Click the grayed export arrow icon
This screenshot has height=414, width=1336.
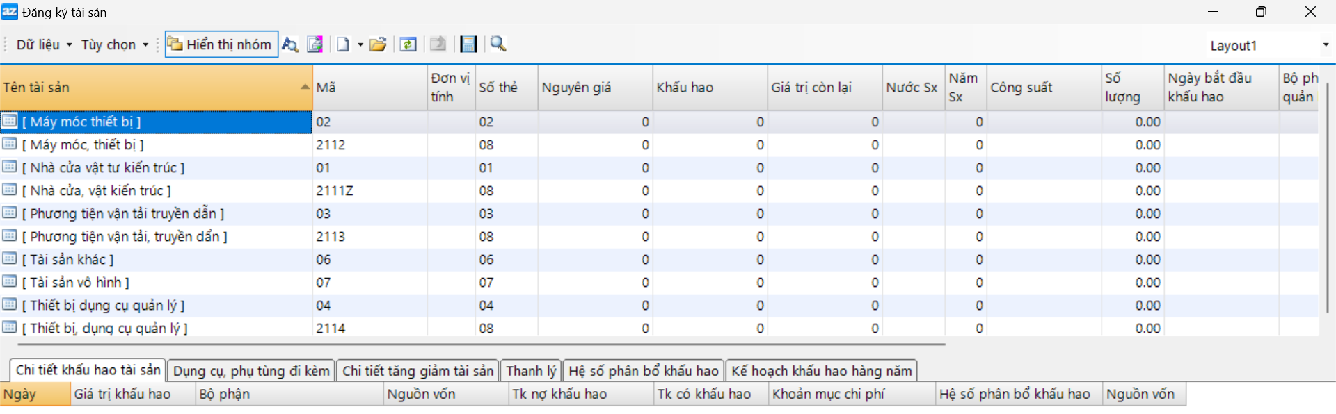point(438,44)
